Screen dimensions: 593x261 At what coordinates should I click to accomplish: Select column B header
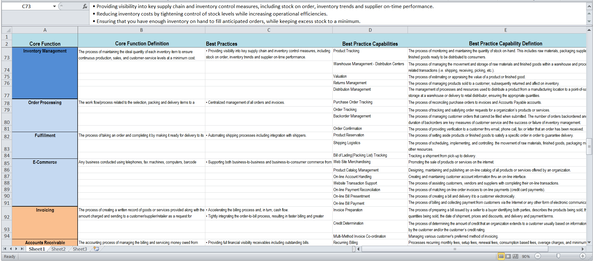(141, 30)
